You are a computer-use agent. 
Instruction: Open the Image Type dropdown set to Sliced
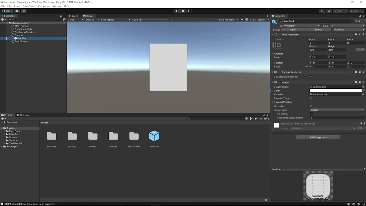pos(337,110)
